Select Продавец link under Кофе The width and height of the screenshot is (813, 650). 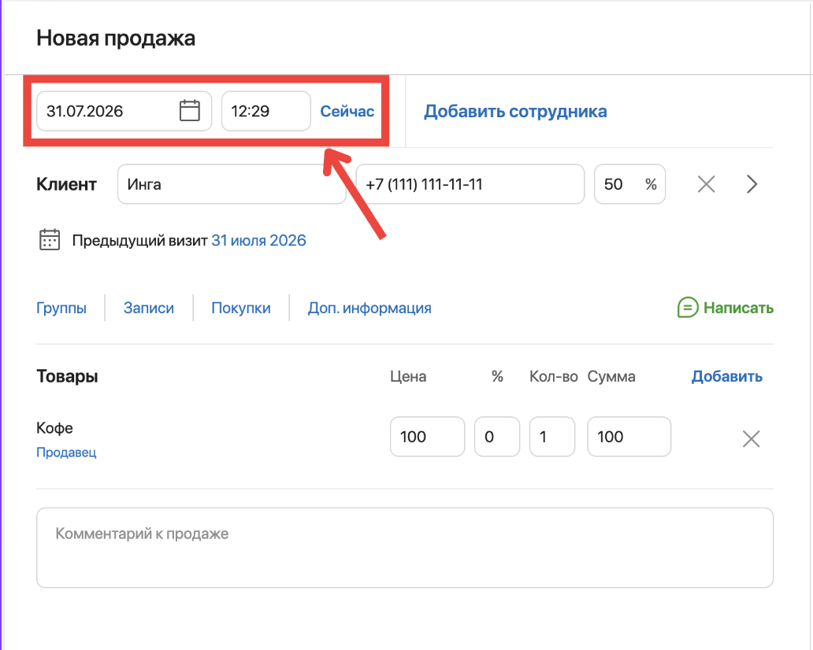(66, 452)
